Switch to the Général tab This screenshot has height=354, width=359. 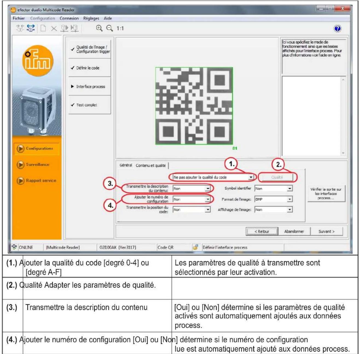pos(126,165)
